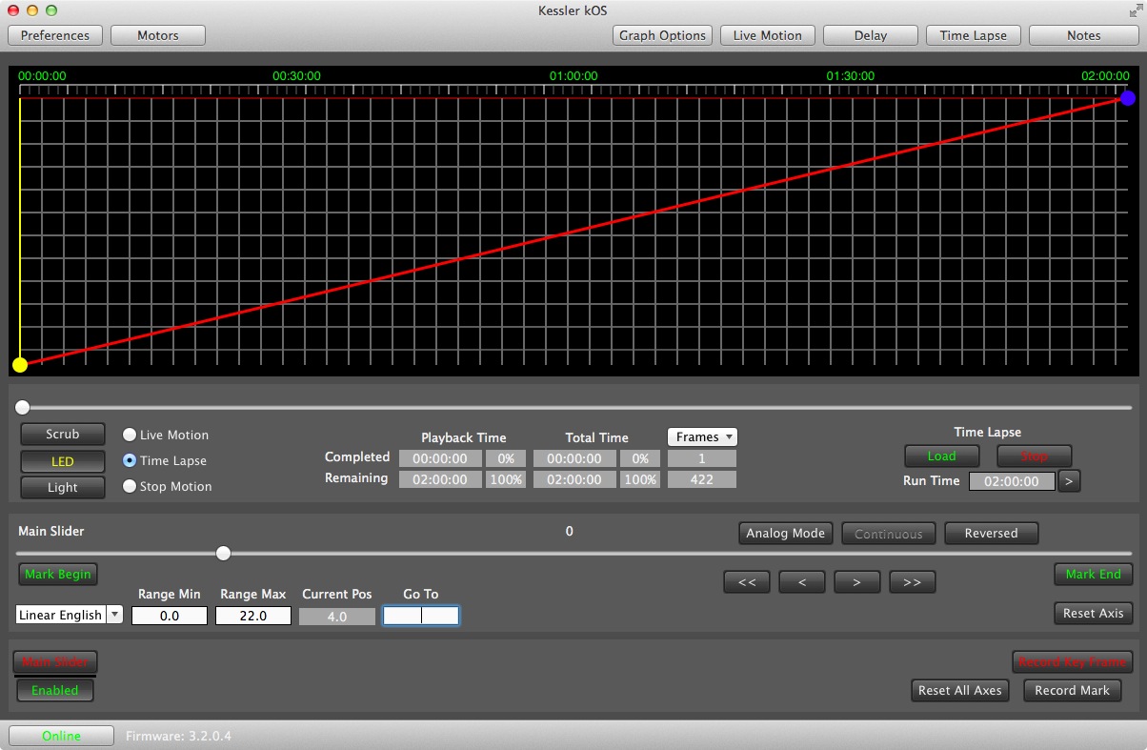Click the Range Max field

253,616
